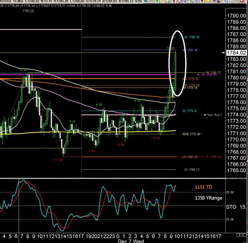This screenshot has height=243, width=248.
Task: Open the clock time tool icon
Action: pyautogui.click(x=179, y=1)
